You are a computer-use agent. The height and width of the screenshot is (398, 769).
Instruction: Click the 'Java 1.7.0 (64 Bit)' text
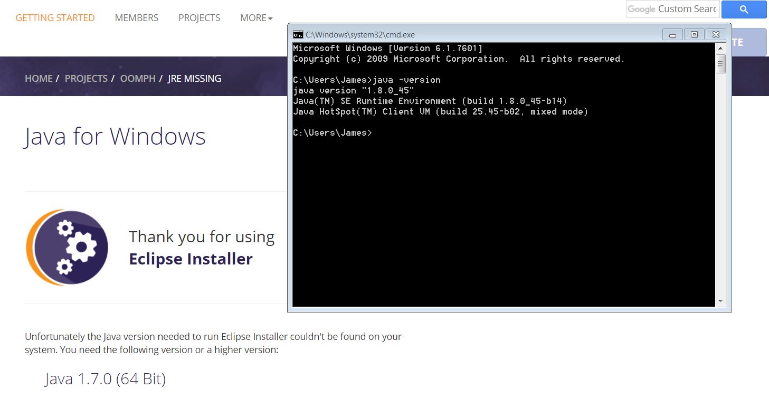click(x=106, y=379)
